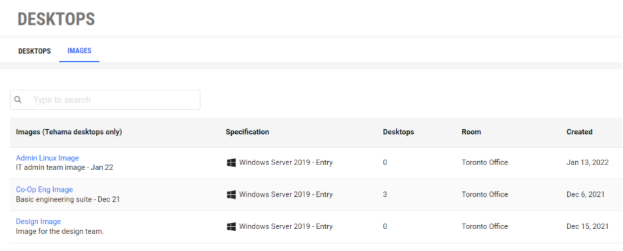Click created date Jan 13, 2022
This screenshot has width=623, height=251.
(588, 162)
